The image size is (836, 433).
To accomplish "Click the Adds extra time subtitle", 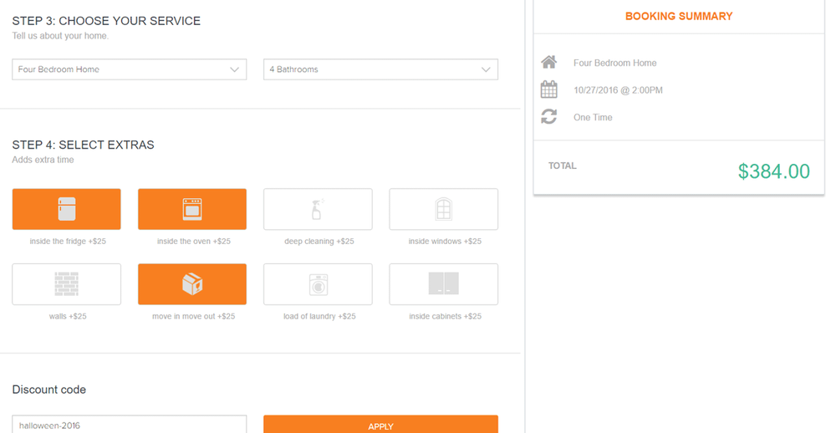I will (43, 160).
